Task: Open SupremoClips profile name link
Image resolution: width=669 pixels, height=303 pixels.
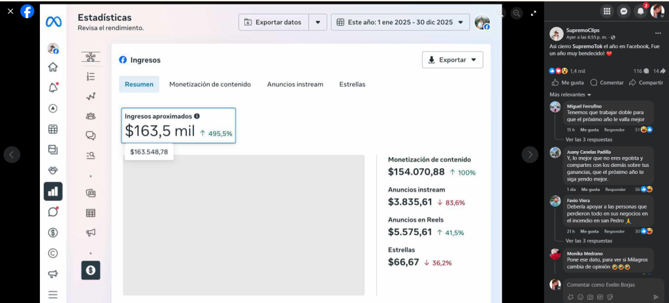Action: [582, 29]
